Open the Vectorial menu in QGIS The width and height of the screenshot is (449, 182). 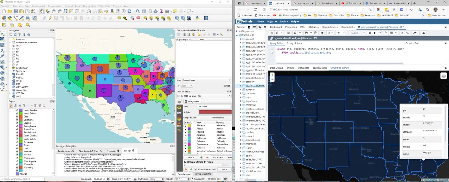pyautogui.click(x=68, y=6)
